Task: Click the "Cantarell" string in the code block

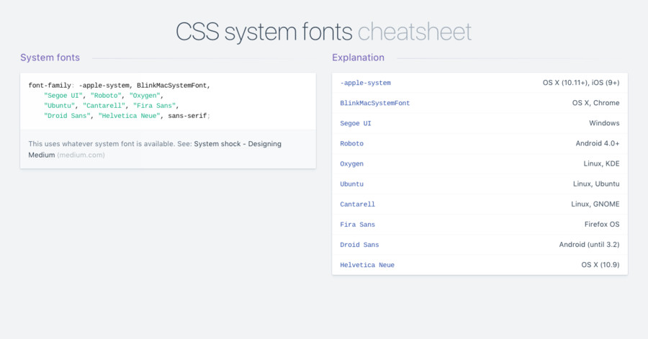Action: 104,106
